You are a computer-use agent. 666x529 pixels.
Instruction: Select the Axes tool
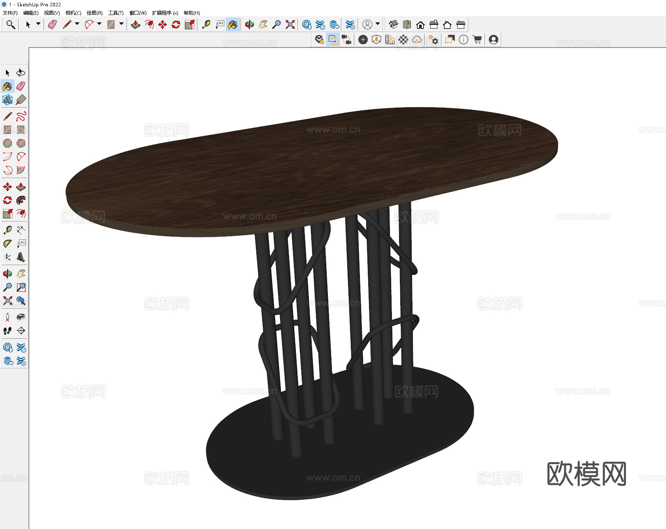[8, 257]
